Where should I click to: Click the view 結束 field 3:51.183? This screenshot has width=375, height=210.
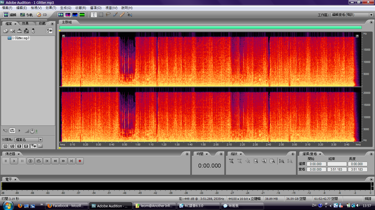337,170
